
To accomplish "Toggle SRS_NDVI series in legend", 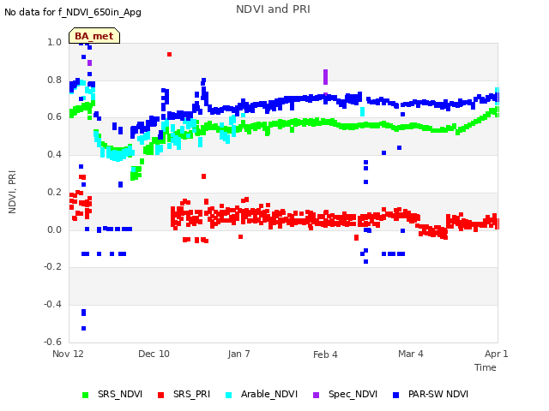I will pos(112,394).
